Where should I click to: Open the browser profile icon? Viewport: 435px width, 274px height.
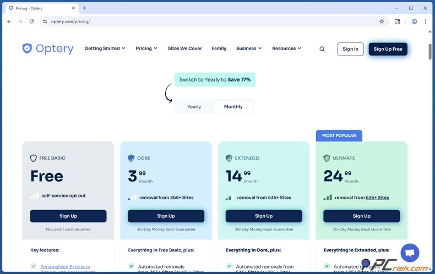[414, 22]
